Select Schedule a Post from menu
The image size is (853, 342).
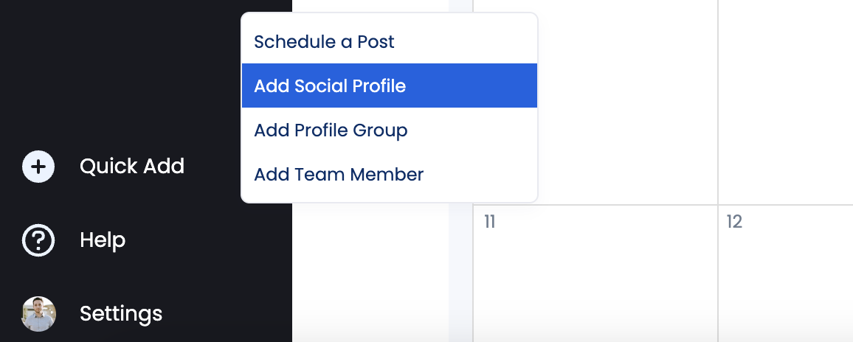(324, 42)
